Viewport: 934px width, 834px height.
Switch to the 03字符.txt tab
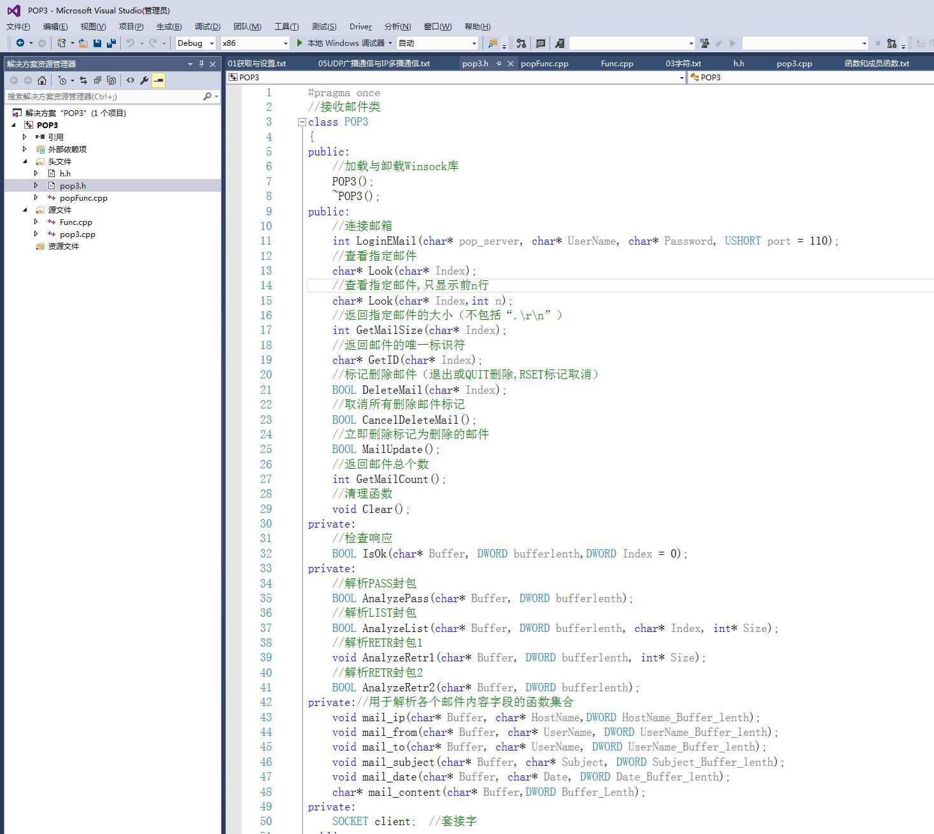click(683, 63)
